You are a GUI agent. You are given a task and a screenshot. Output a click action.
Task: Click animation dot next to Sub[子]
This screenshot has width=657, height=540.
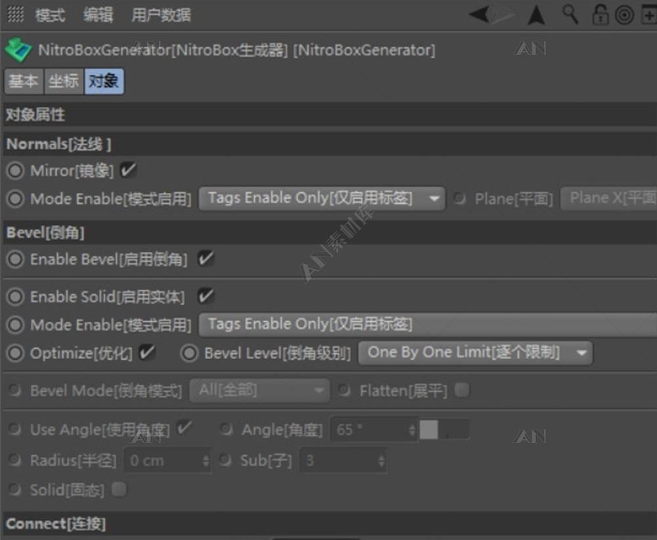(225, 460)
